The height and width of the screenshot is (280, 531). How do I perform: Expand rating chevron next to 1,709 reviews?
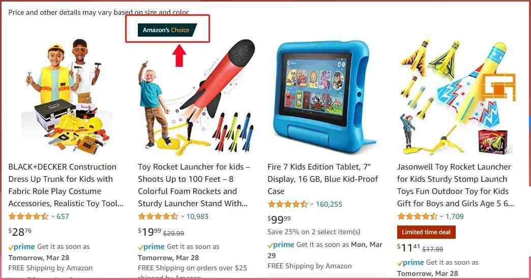pos(441,216)
